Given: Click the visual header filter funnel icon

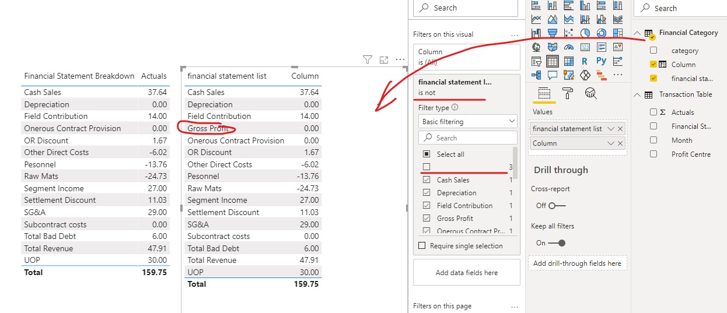Looking at the screenshot, I should [x=367, y=59].
